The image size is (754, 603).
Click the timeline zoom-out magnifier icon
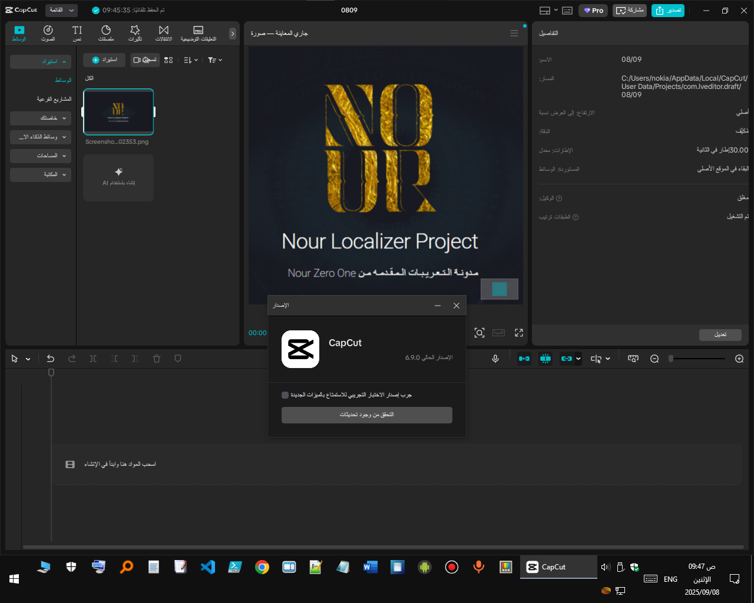click(654, 359)
